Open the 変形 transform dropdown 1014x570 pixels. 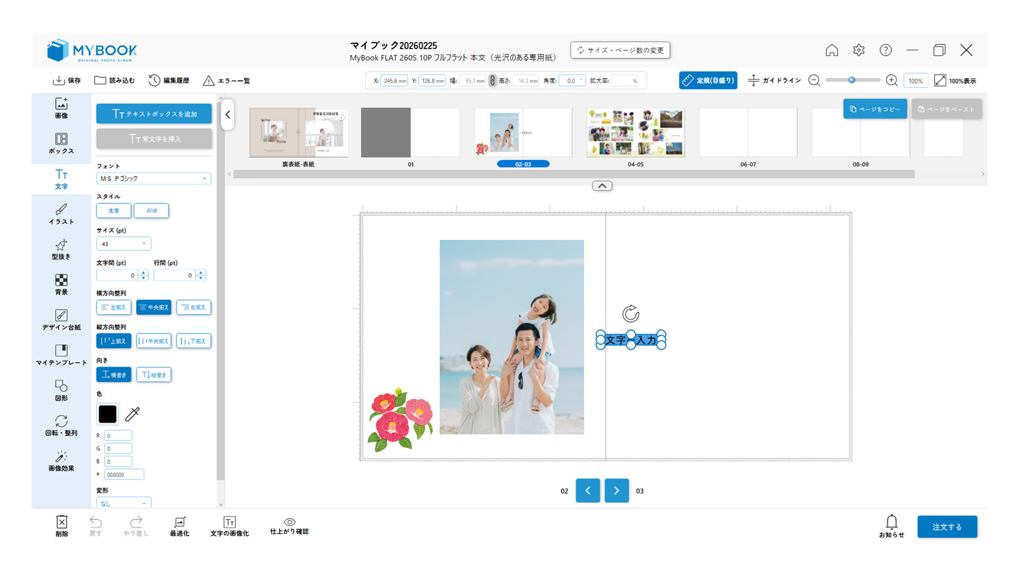[123, 503]
